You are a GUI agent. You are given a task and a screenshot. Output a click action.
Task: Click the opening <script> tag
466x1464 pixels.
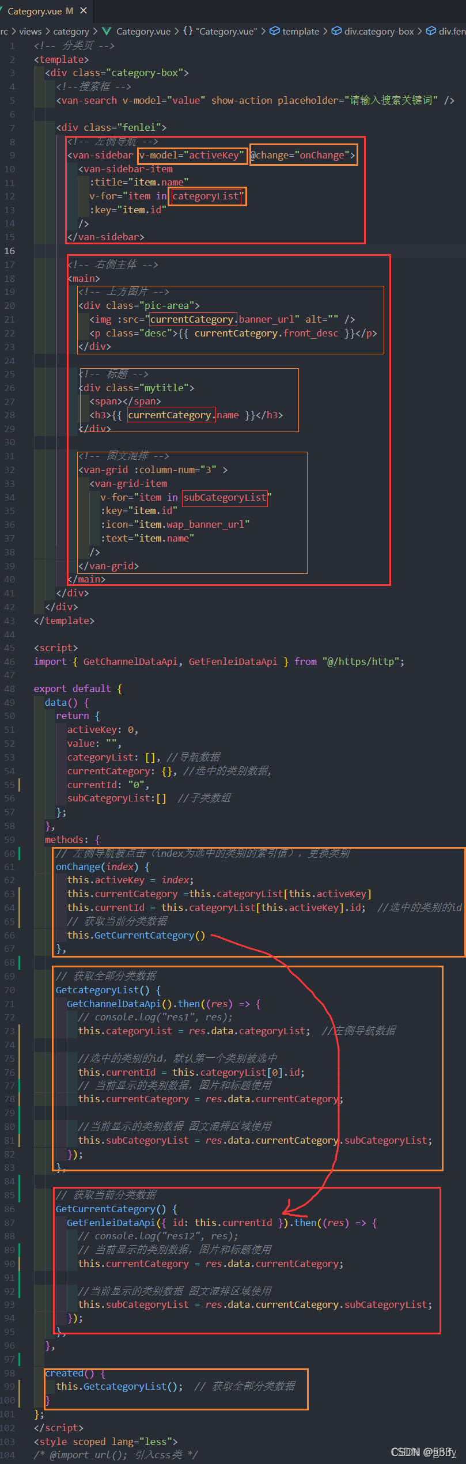coord(56,648)
